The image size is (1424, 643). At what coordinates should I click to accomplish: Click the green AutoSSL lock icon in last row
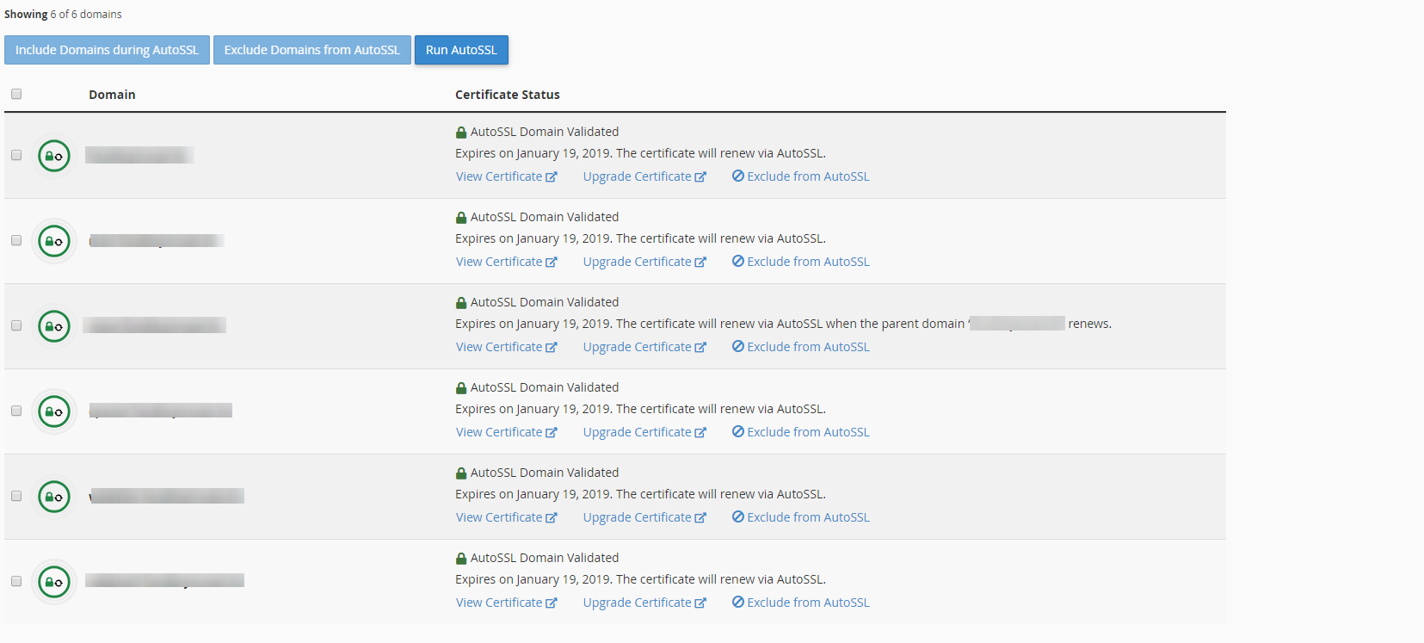(54, 582)
